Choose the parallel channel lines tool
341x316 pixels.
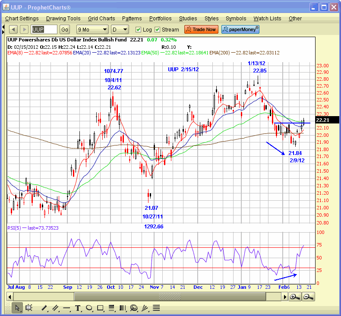[55, 308]
